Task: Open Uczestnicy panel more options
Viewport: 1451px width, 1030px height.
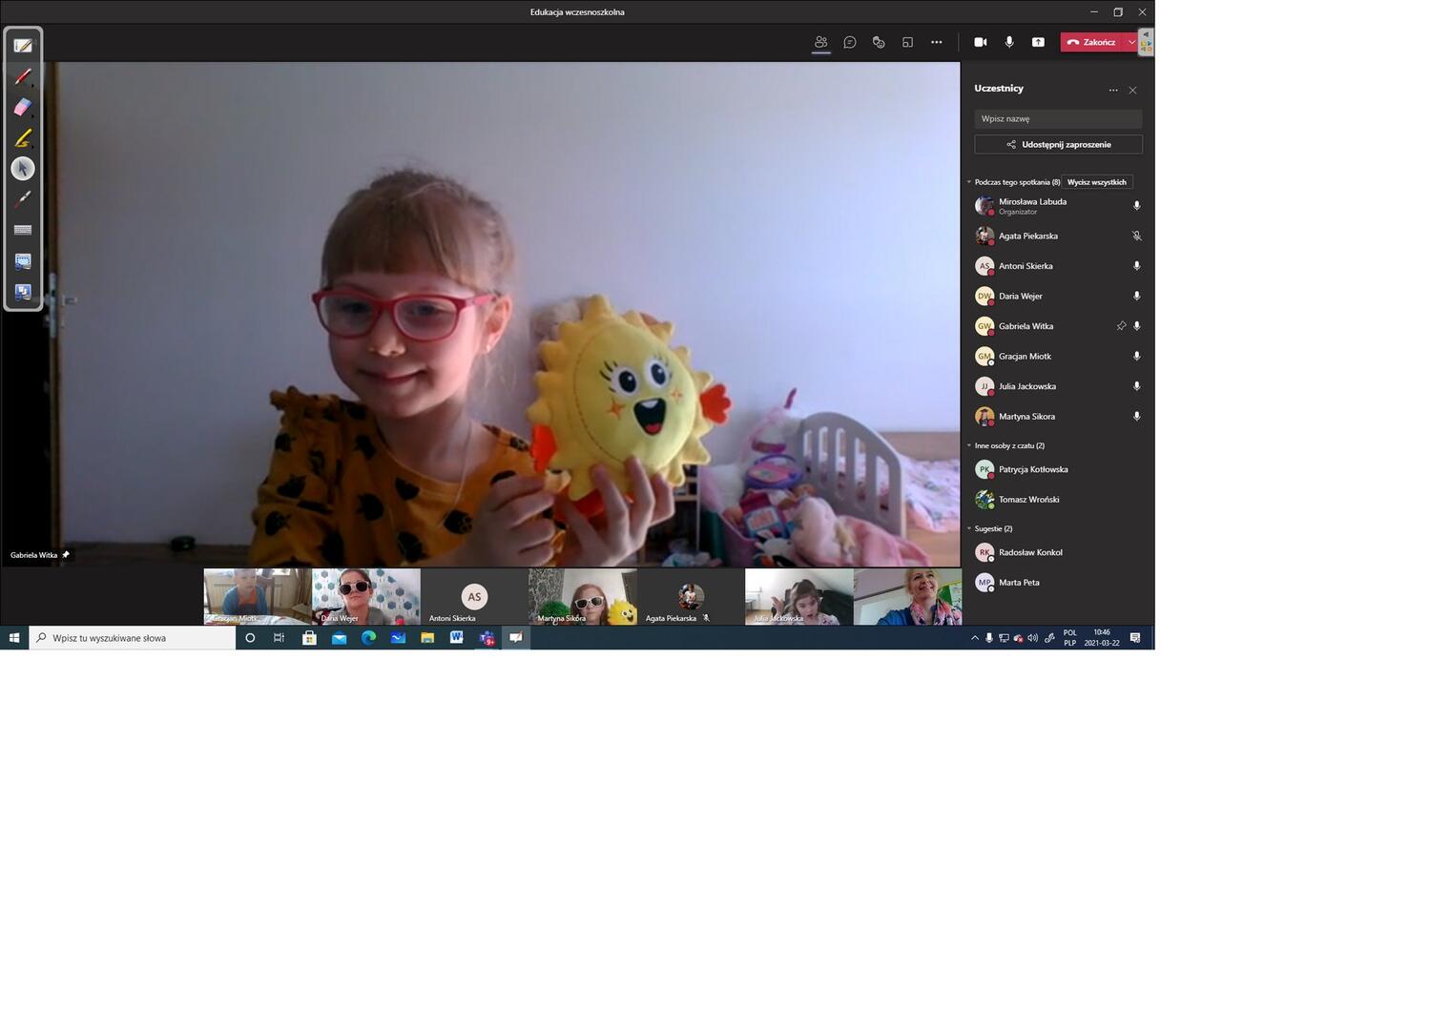Action: tap(1112, 90)
